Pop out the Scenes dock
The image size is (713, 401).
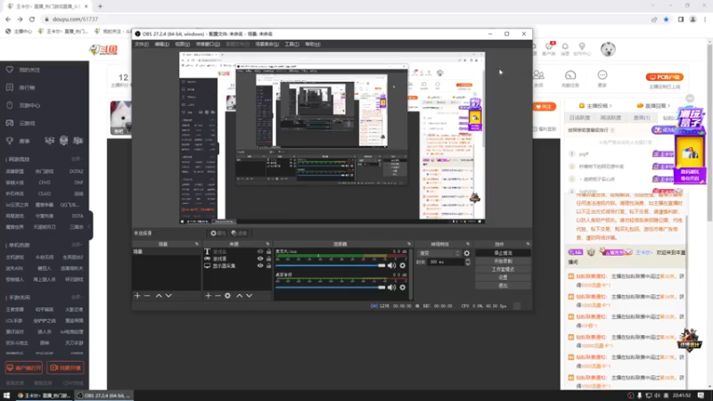(197, 244)
